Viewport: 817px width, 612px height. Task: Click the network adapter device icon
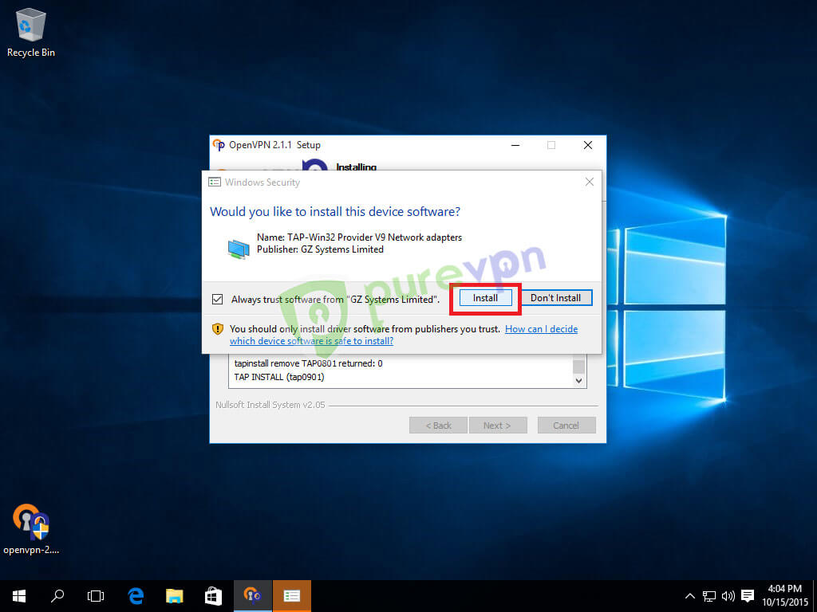click(239, 249)
